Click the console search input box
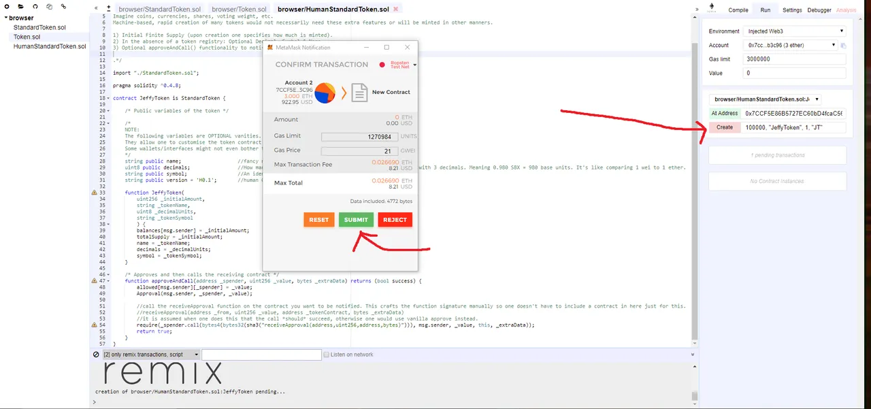The image size is (871, 409). pyautogui.click(x=261, y=355)
